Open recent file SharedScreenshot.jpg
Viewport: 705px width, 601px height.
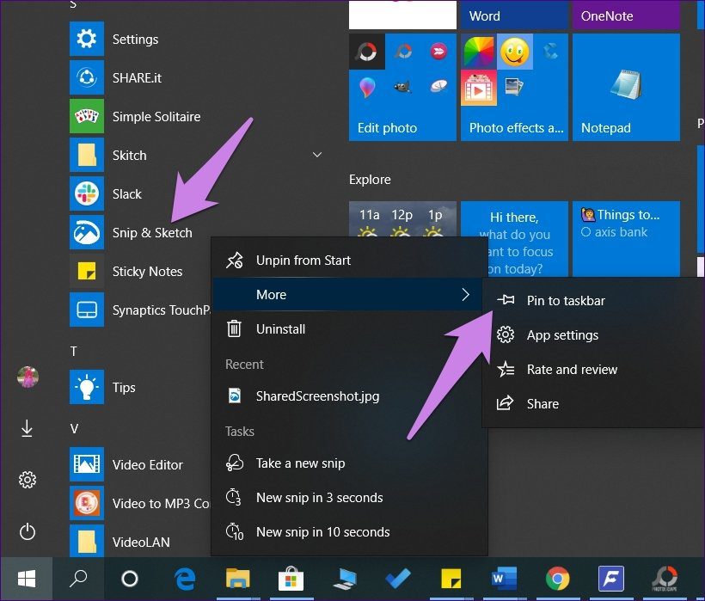[349, 396]
